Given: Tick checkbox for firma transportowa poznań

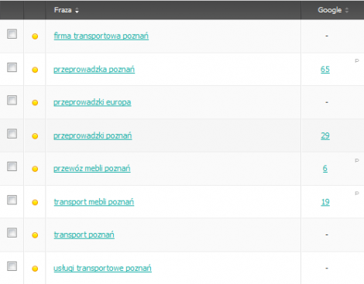Looking at the screenshot, I should 12,34.
